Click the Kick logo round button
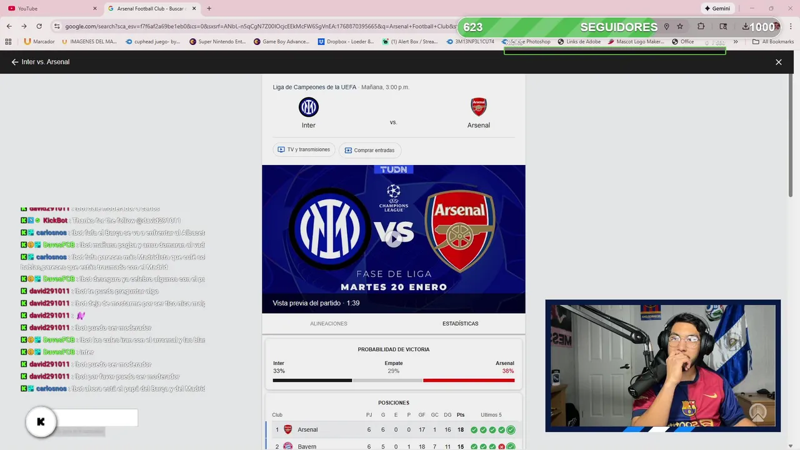This screenshot has width=800, height=450. click(41, 422)
